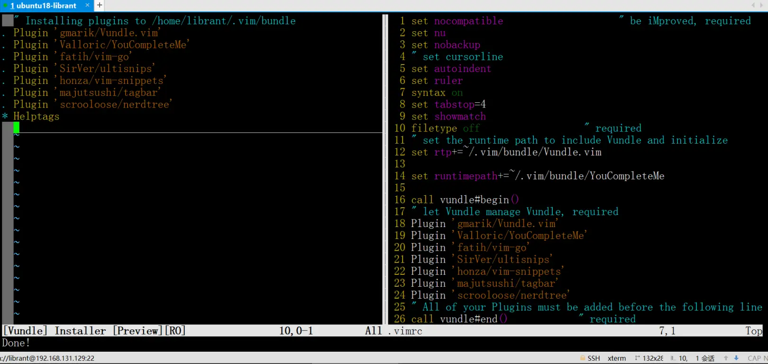Viewport: 768px width, 364px height.
Task: Click 'fatih/vim-go' in the installer pane
Action: (94, 56)
